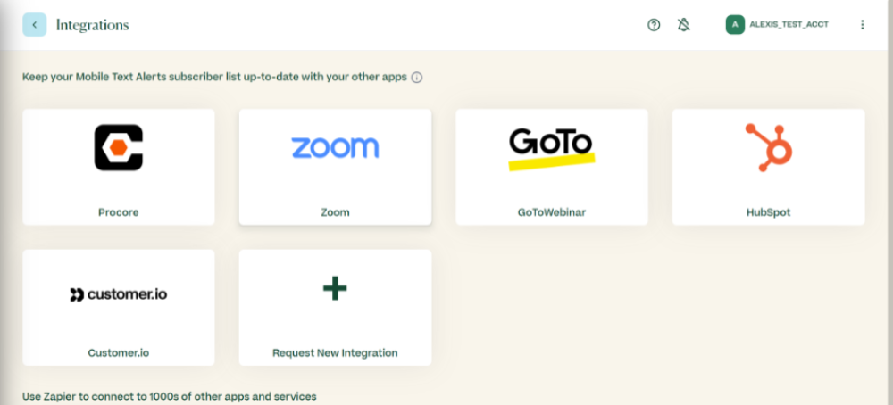Click the plus icon for new integration
This screenshot has width=893, height=405.
pyautogui.click(x=335, y=288)
